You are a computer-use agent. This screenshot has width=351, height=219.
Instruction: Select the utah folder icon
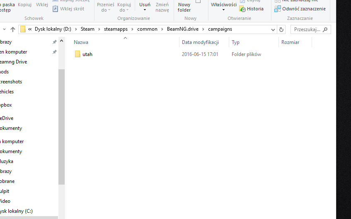(x=77, y=54)
